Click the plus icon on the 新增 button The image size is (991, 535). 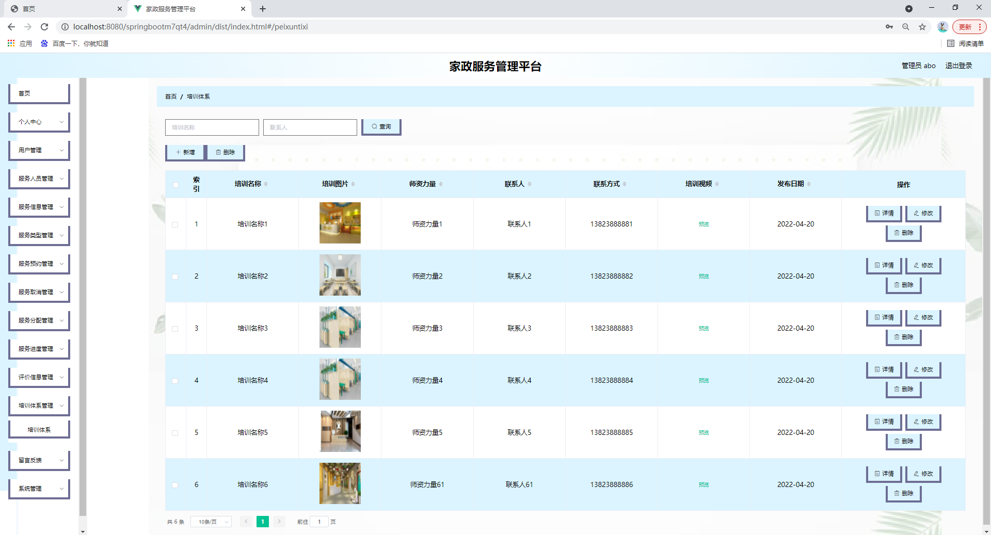[178, 152]
